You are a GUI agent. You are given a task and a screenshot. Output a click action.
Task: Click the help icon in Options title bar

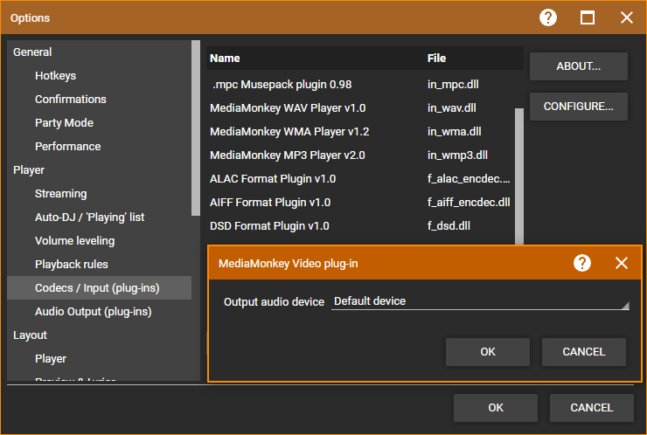click(548, 17)
